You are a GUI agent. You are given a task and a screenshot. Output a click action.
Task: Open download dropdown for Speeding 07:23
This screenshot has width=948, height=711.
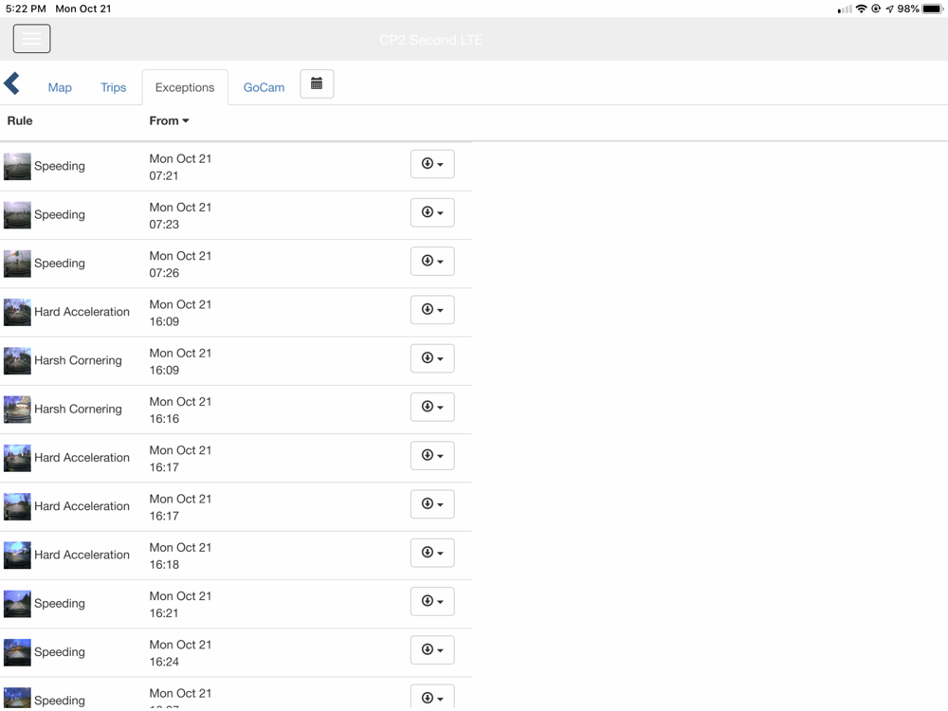click(x=432, y=212)
